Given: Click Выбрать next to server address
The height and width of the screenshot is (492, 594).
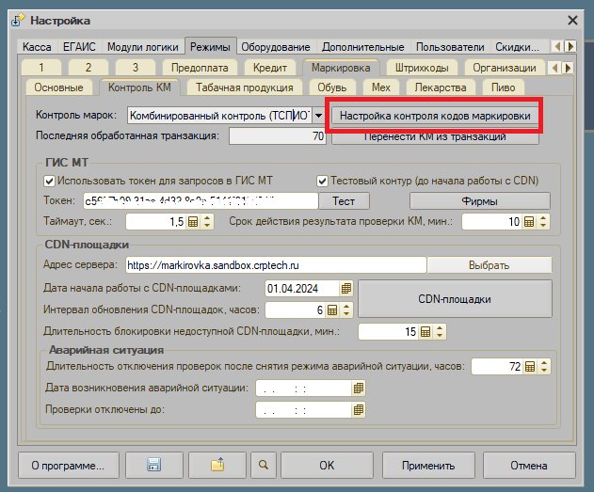Looking at the screenshot, I should [x=490, y=265].
